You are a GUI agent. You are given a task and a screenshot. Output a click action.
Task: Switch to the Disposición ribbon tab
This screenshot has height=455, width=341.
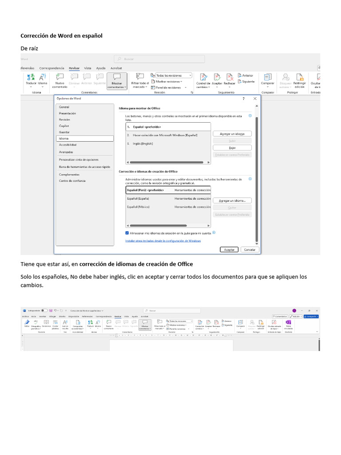74,316
